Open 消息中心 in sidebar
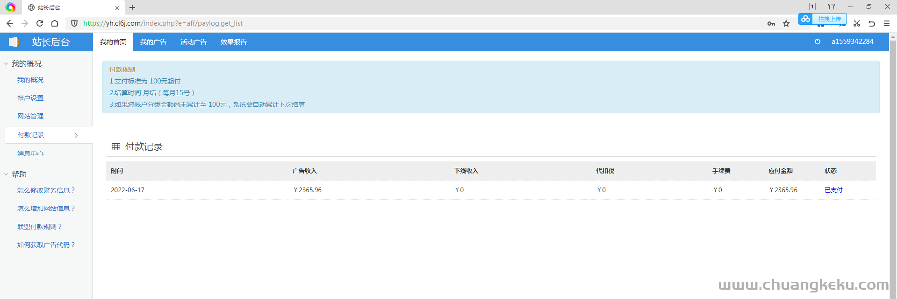 30,153
